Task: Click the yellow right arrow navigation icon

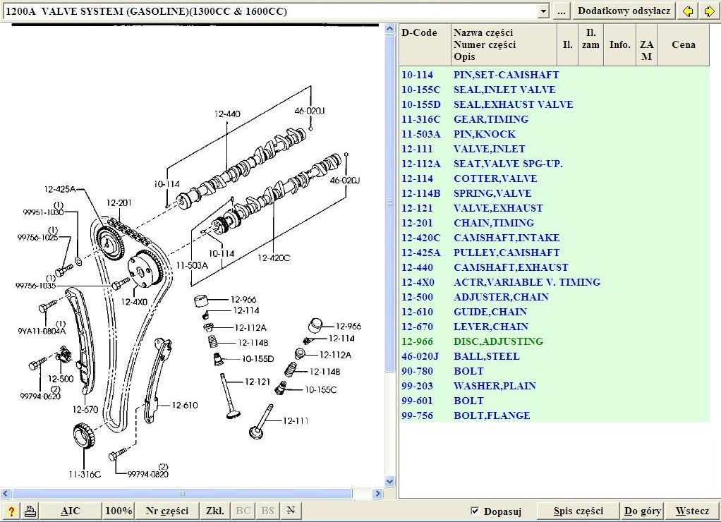Action: pos(709,11)
